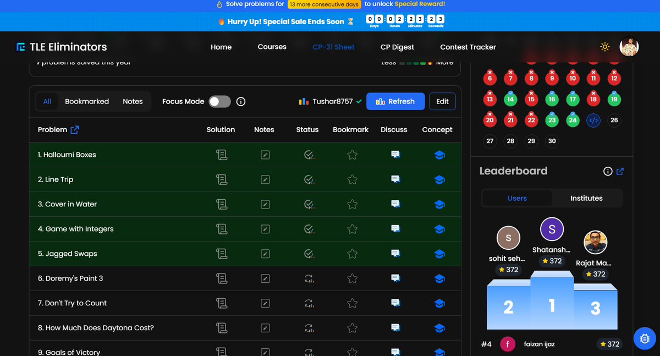Open Leaderboard info icon
This screenshot has height=356, width=660.
point(608,171)
